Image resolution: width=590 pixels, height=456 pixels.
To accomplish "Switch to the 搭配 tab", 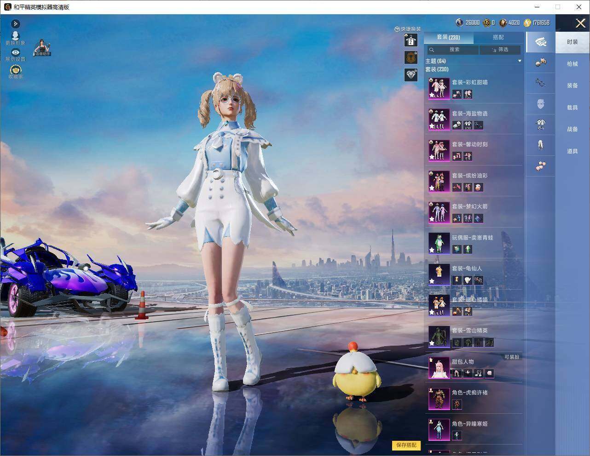I will [498, 37].
